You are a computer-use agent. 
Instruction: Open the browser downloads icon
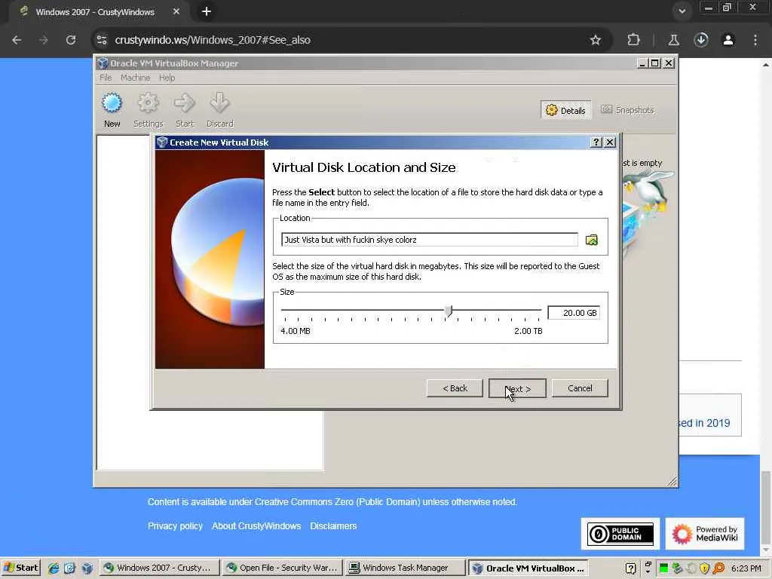click(x=701, y=40)
